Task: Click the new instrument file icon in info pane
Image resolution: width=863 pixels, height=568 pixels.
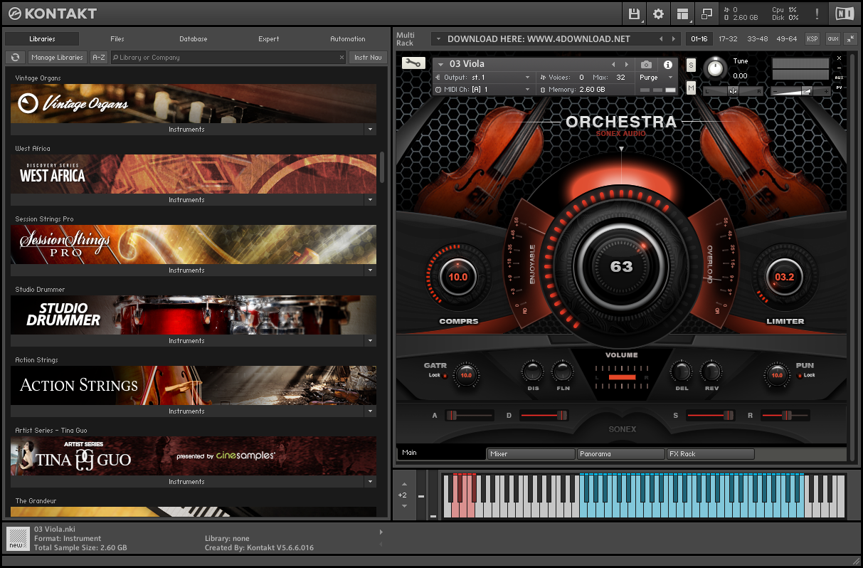Action: point(17,537)
